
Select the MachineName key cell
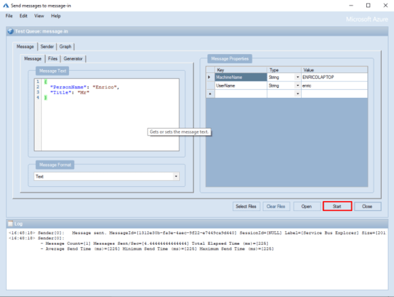(x=240, y=77)
